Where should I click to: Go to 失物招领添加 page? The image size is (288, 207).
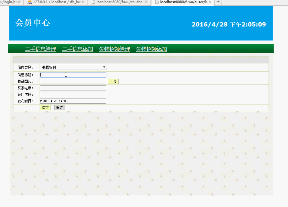point(151,49)
